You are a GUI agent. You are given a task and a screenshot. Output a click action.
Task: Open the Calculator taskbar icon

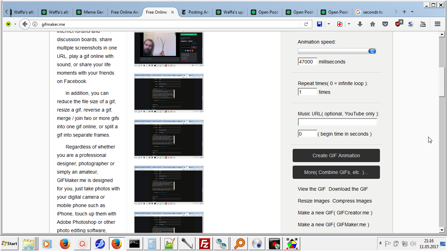152,243
